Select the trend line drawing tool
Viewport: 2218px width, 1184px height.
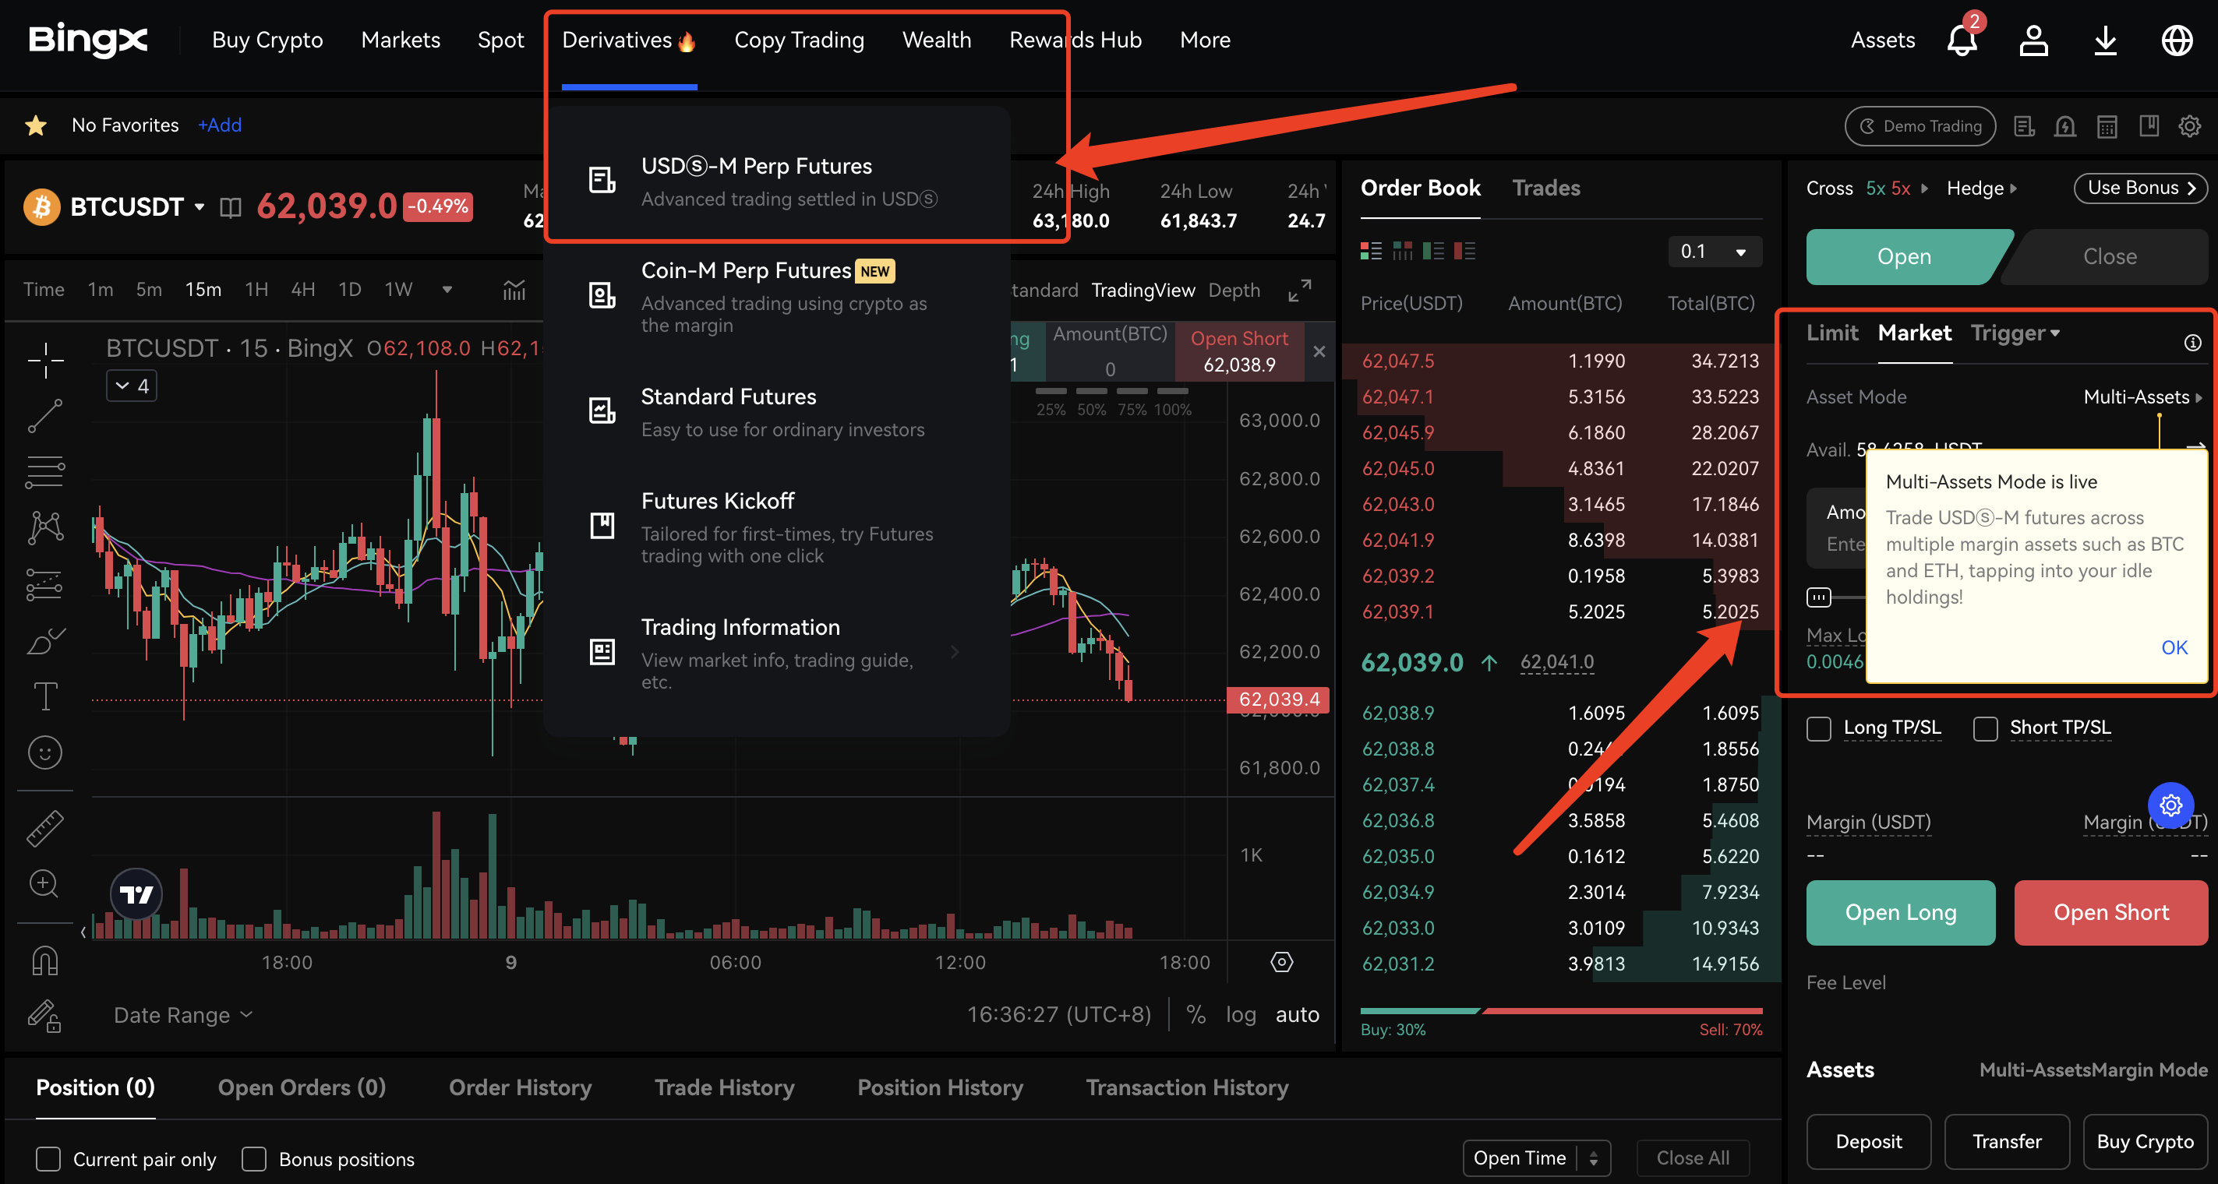[44, 417]
